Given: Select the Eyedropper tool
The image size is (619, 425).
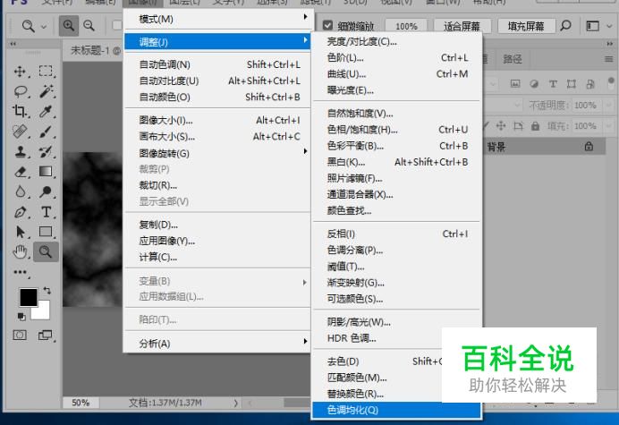Looking at the screenshot, I should click(46, 111).
